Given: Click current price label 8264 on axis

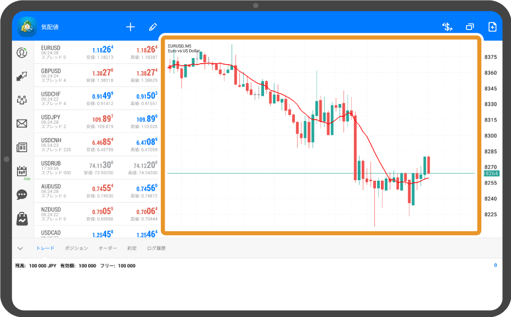Looking at the screenshot, I should (x=491, y=174).
